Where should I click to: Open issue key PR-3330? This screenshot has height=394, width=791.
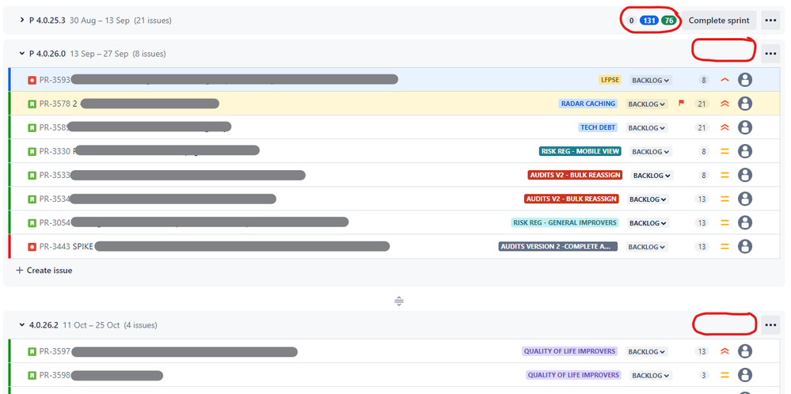click(55, 151)
